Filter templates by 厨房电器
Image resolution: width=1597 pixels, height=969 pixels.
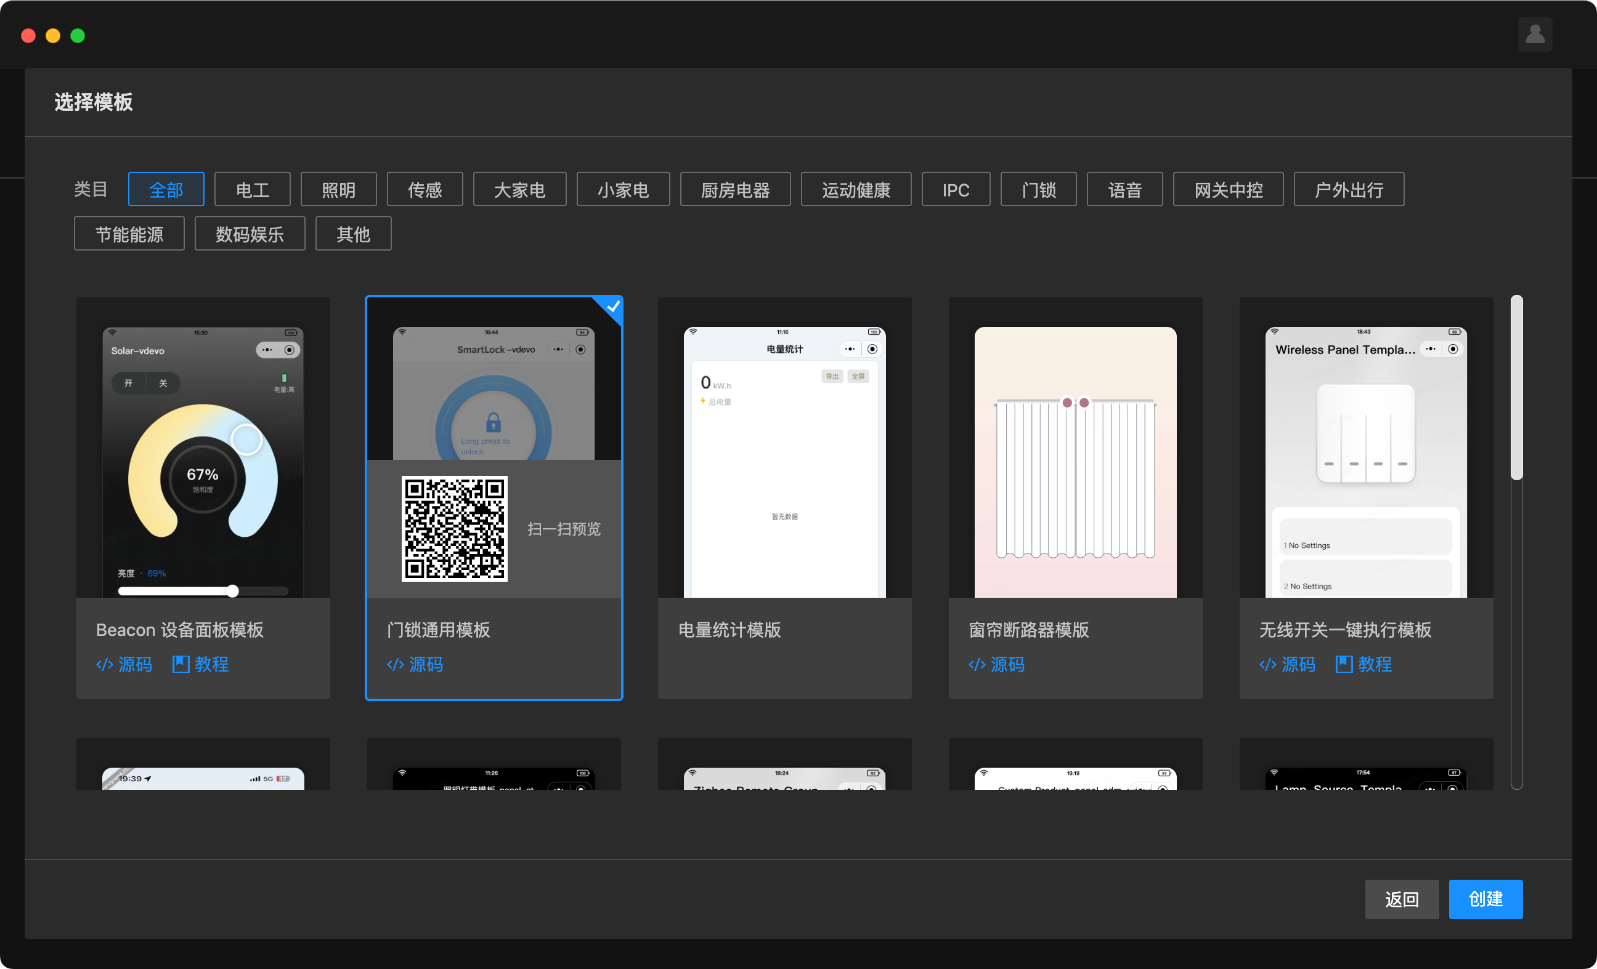735,190
